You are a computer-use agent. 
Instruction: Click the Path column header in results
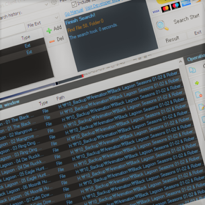pyautogui.click(x=61, y=98)
